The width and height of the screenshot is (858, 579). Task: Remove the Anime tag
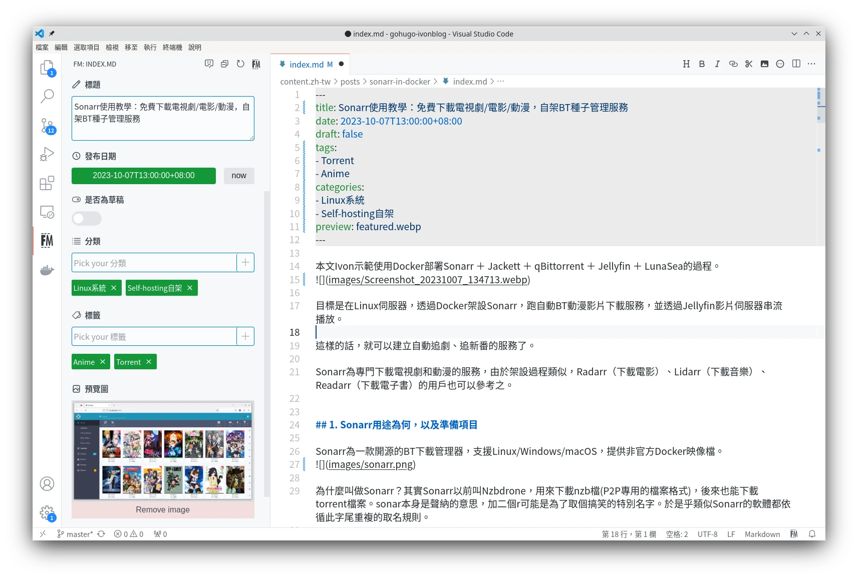(103, 362)
